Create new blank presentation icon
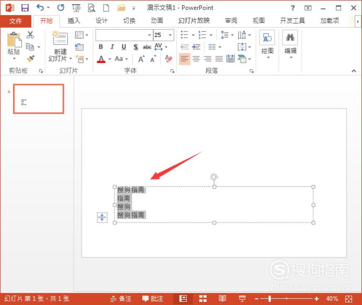The image size is (362, 305). click(x=106, y=8)
